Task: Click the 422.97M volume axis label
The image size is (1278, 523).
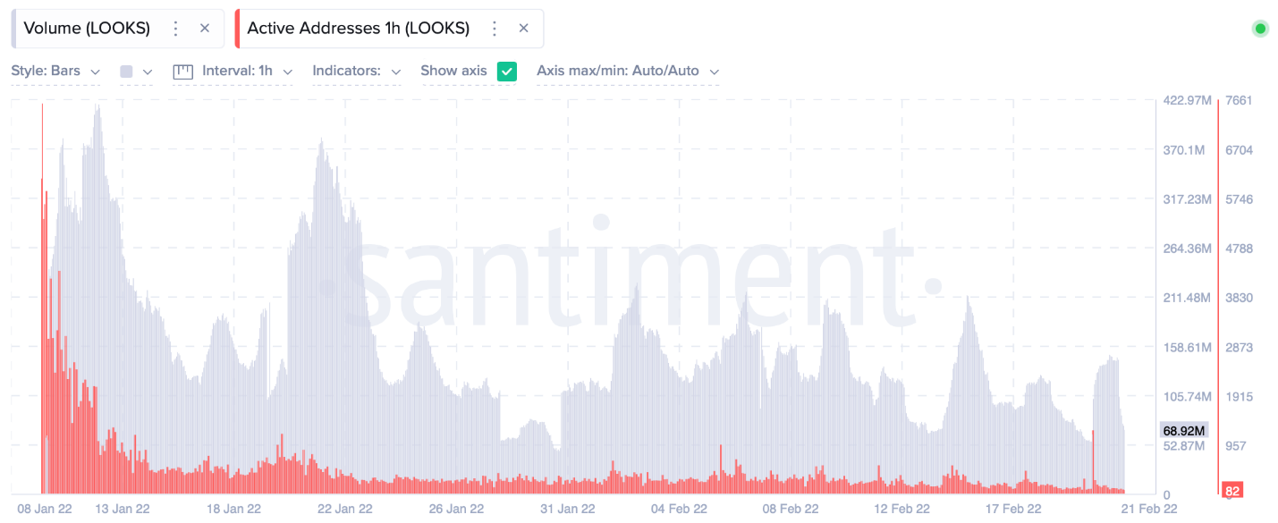Action: pyautogui.click(x=1187, y=100)
